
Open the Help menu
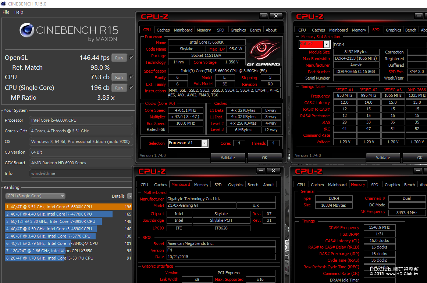pos(19,12)
